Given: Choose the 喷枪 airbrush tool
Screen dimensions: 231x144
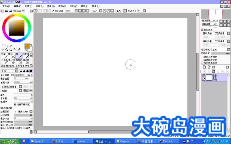Looking at the screenshot, I should 11,56.
